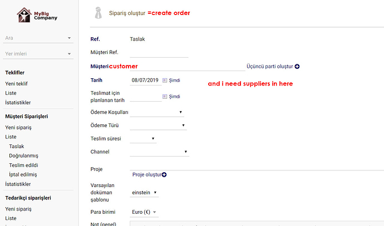Click the Şimdi link next to Tarih
The image size is (384, 226).
[x=174, y=81]
